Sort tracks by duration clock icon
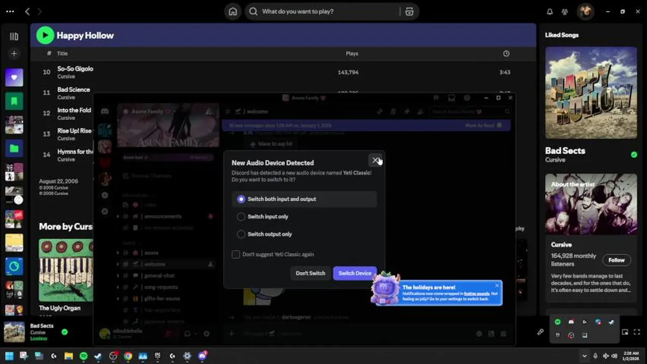This screenshot has width=647, height=364. (506, 54)
